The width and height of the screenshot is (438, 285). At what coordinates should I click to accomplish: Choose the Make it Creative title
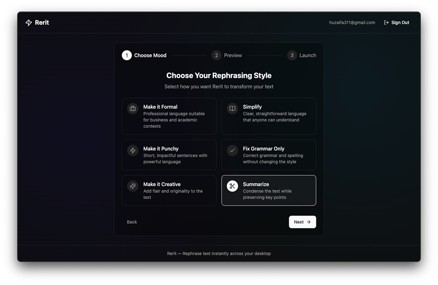[x=162, y=184]
